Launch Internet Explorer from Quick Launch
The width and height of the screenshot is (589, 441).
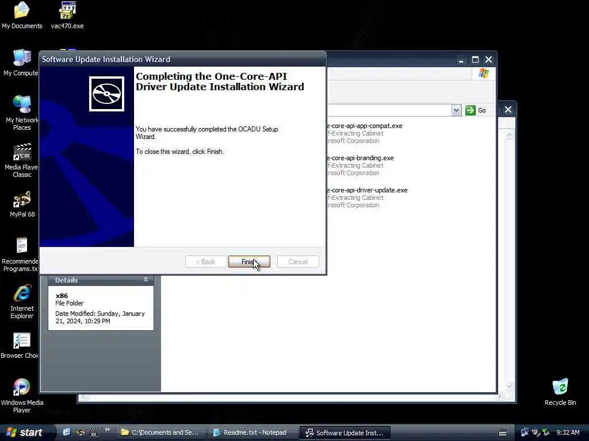pyautogui.click(x=67, y=432)
